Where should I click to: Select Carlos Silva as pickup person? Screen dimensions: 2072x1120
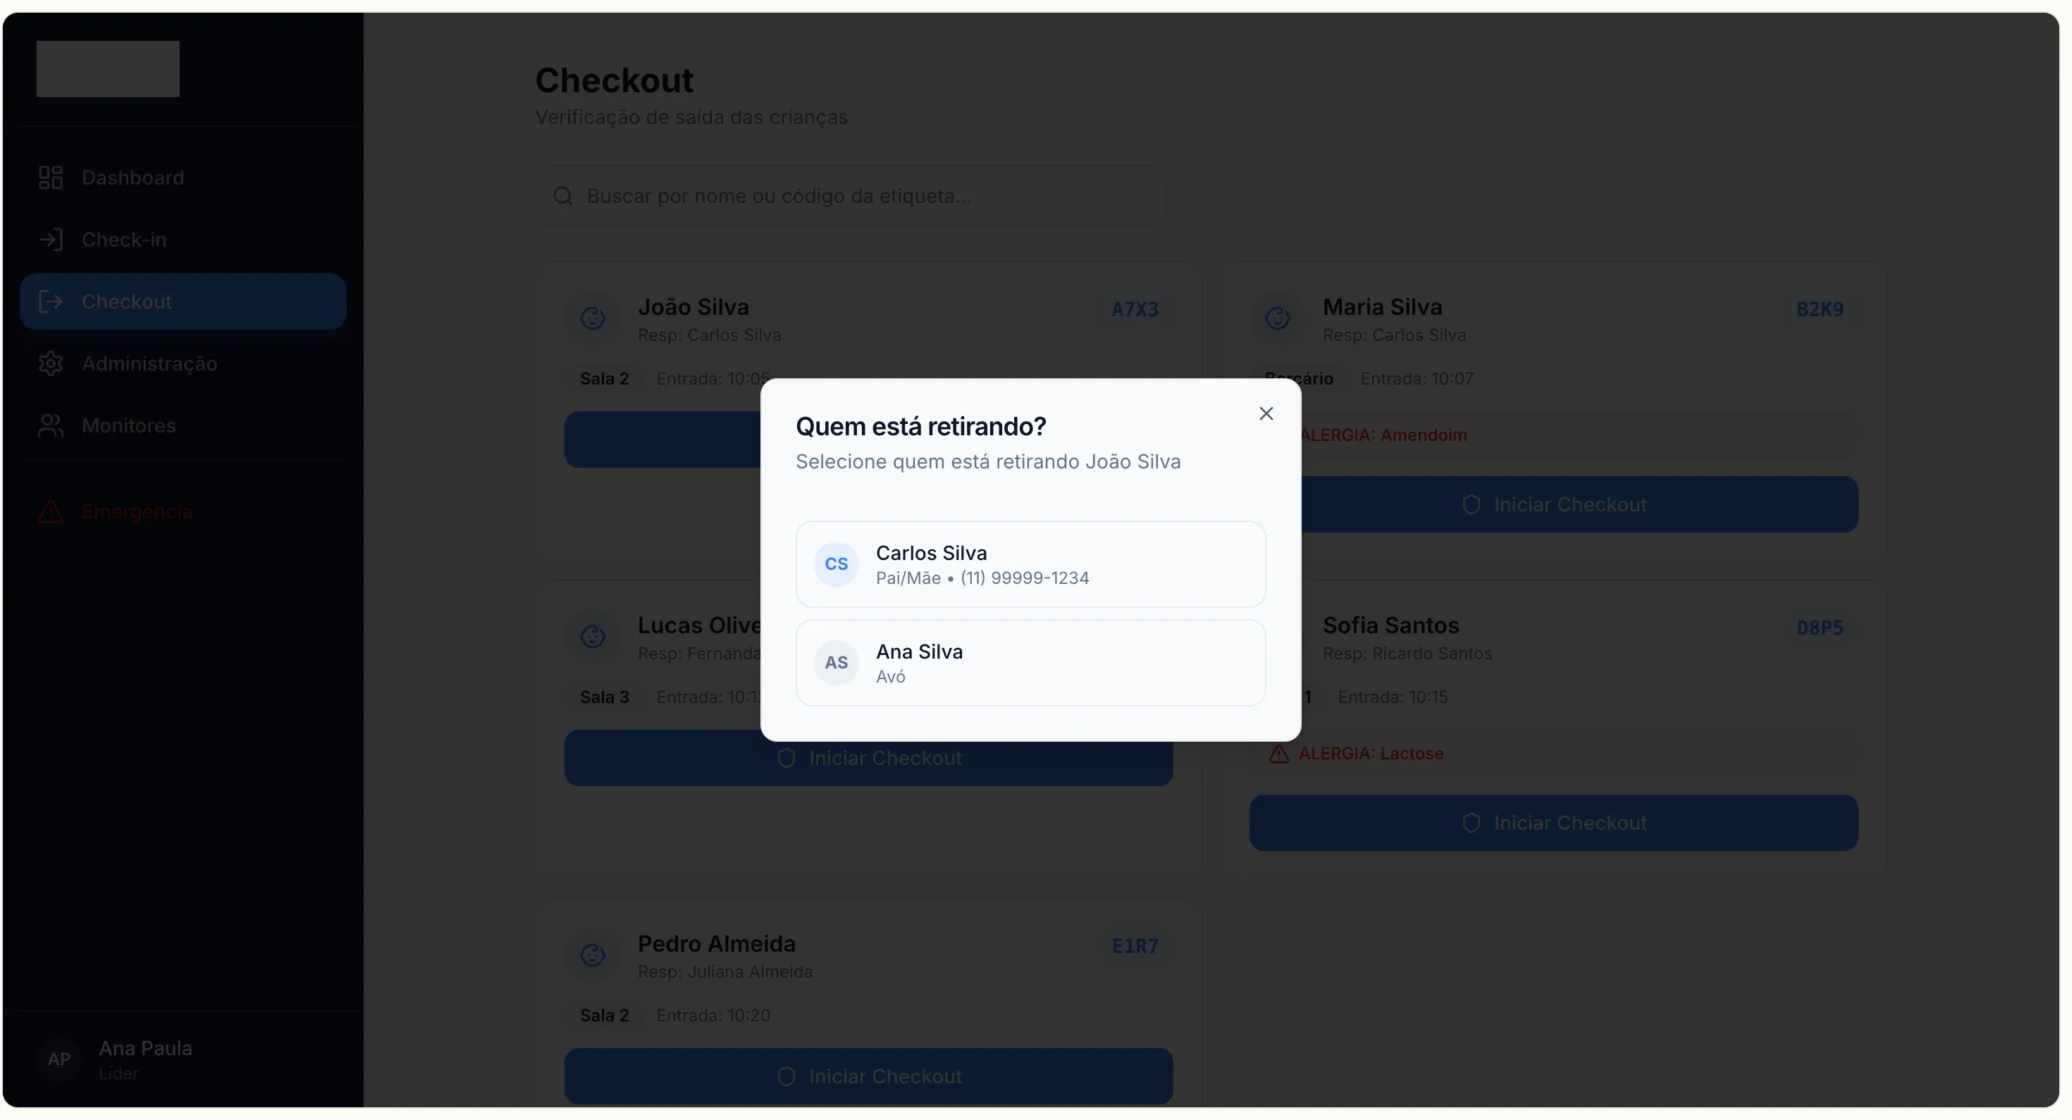coord(1030,564)
